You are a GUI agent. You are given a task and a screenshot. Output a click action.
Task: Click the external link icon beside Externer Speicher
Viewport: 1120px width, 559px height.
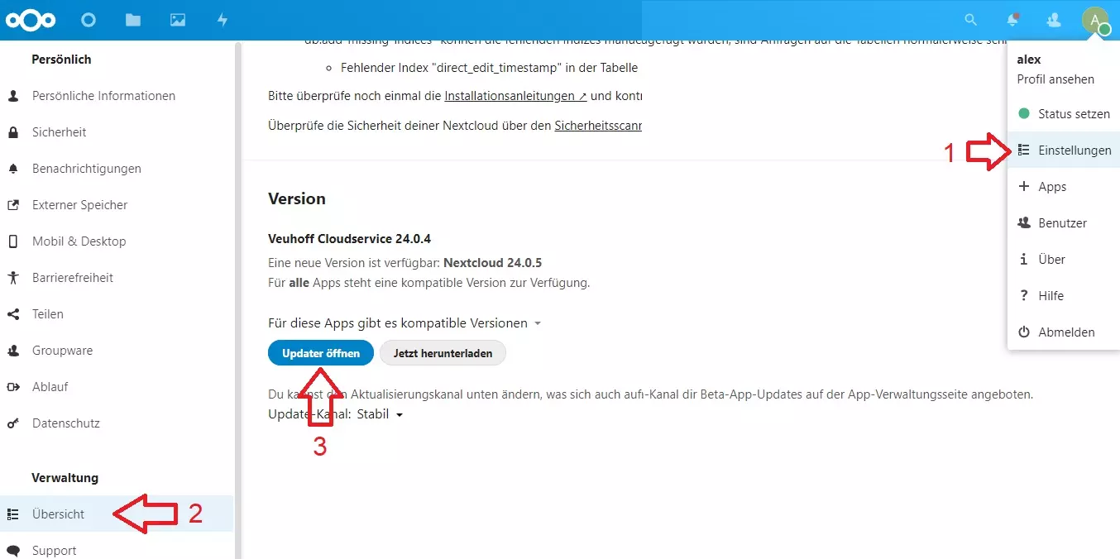coord(13,205)
